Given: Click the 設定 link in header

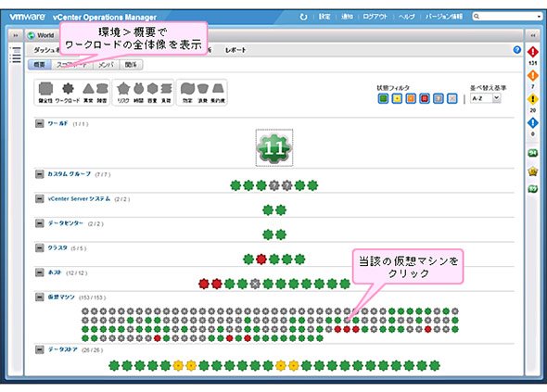Looking at the screenshot, I should tap(324, 17).
